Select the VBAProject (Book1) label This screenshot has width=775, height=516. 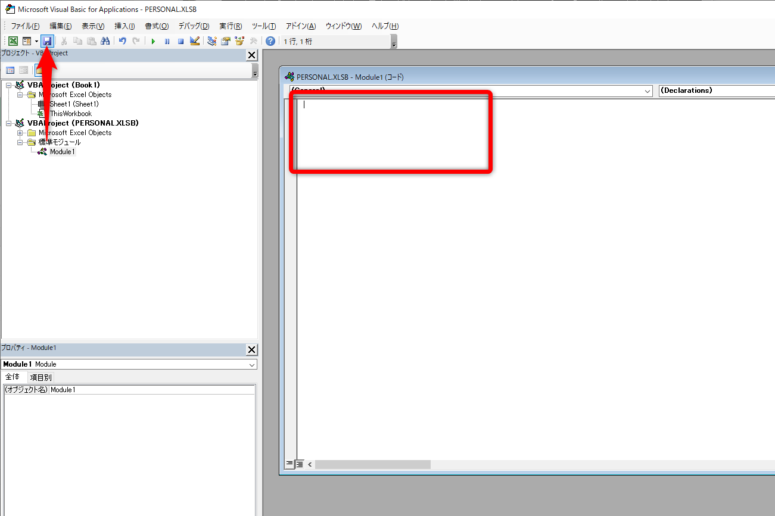pyautogui.click(x=64, y=85)
